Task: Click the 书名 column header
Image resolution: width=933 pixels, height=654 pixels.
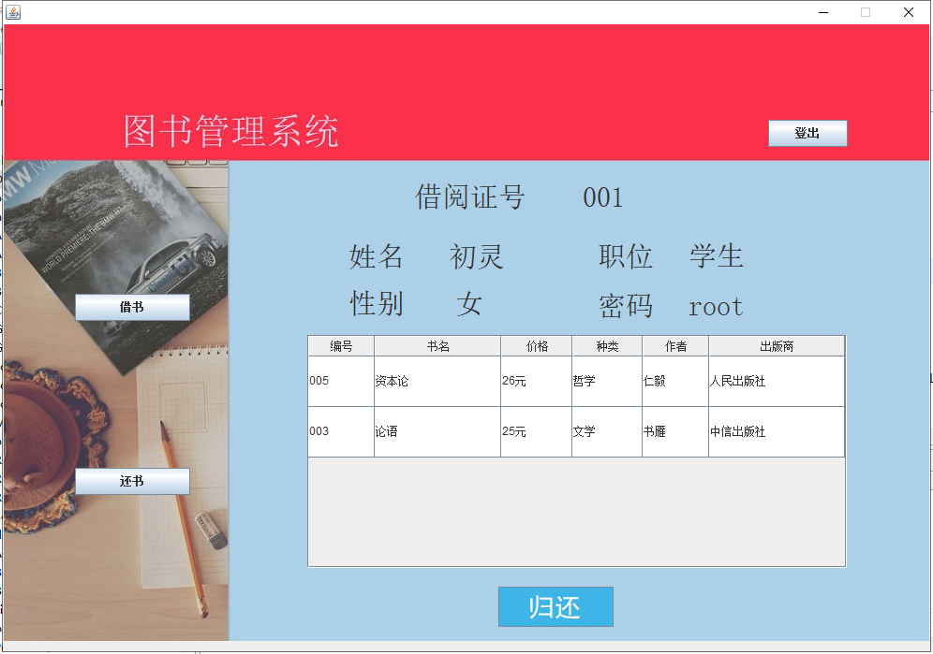Action: (x=437, y=346)
